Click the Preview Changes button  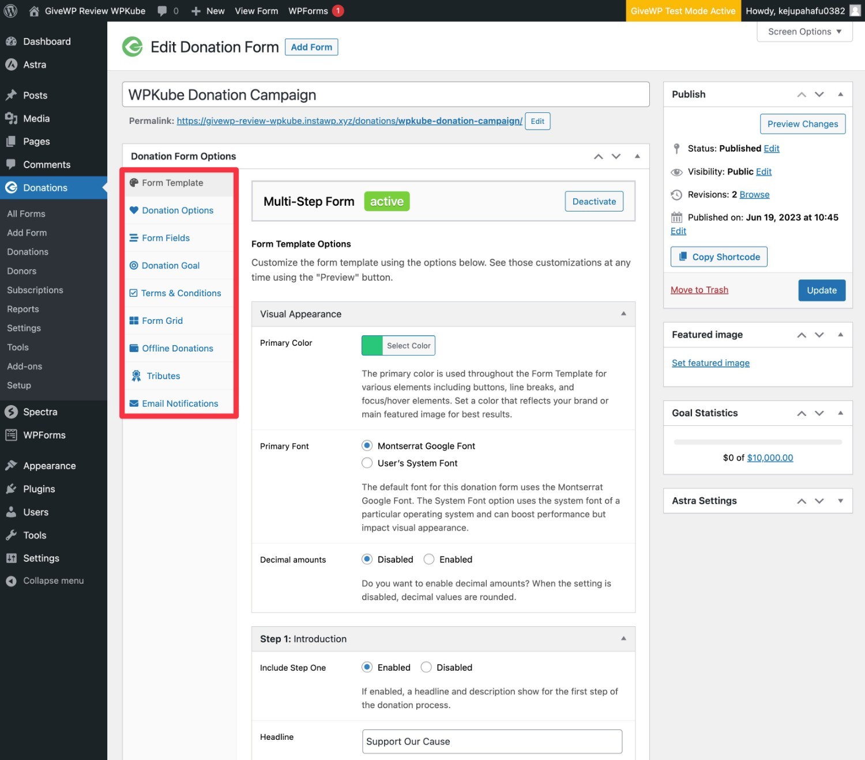(x=803, y=124)
